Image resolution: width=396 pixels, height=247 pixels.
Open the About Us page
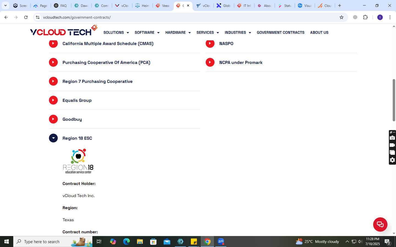click(x=319, y=32)
